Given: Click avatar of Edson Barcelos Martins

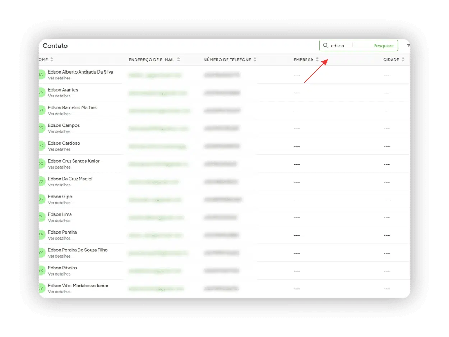Looking at the screenshot, I should tap(42, 110).
